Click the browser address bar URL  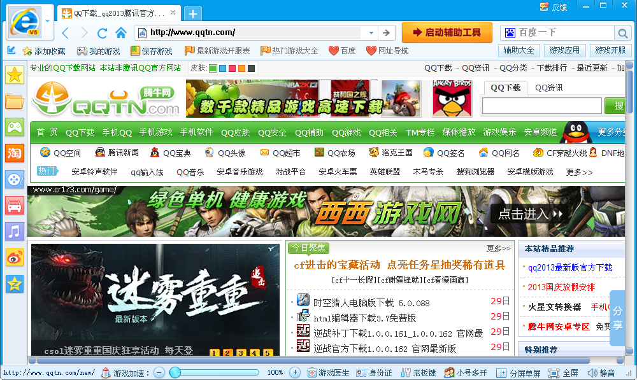click(x=255, y=32)
